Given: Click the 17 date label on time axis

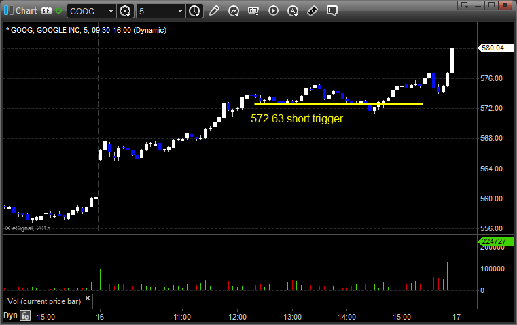Looking at the screenshot, I should point(457,317).
